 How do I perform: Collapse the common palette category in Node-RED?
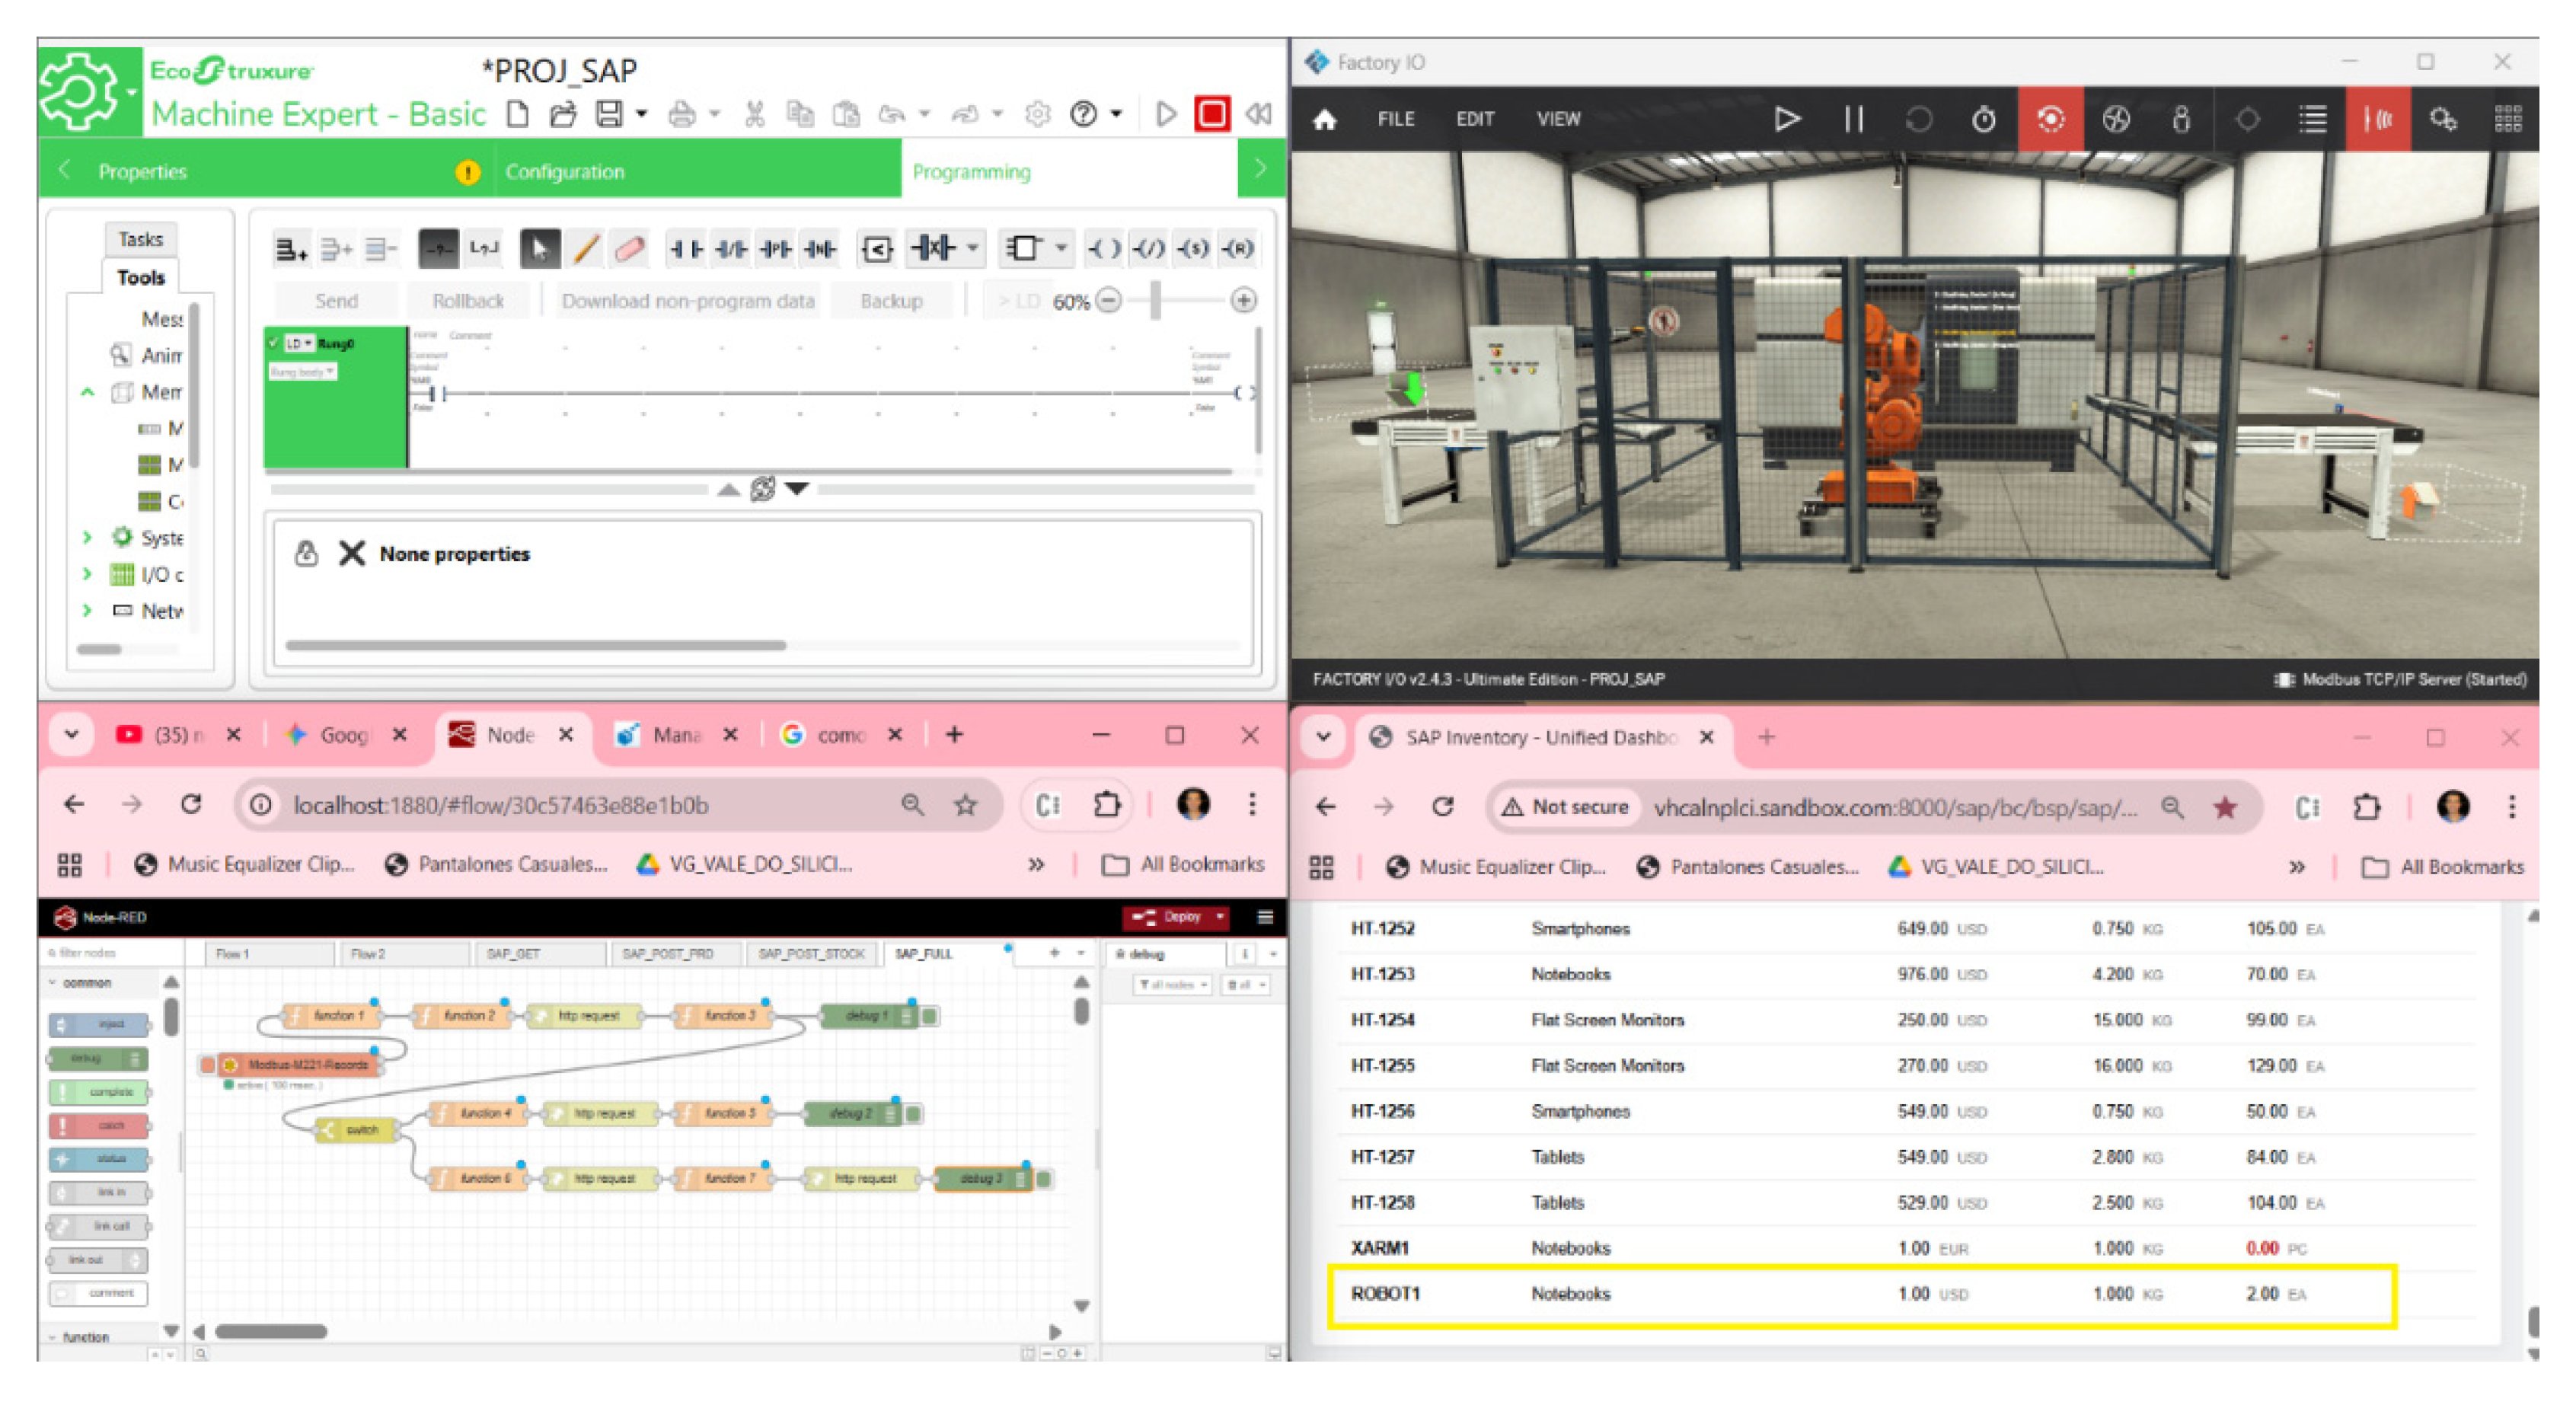pos(53,983)
